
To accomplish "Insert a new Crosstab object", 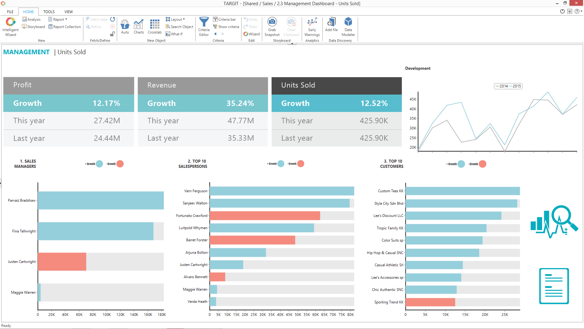I will tap(155, 26).
